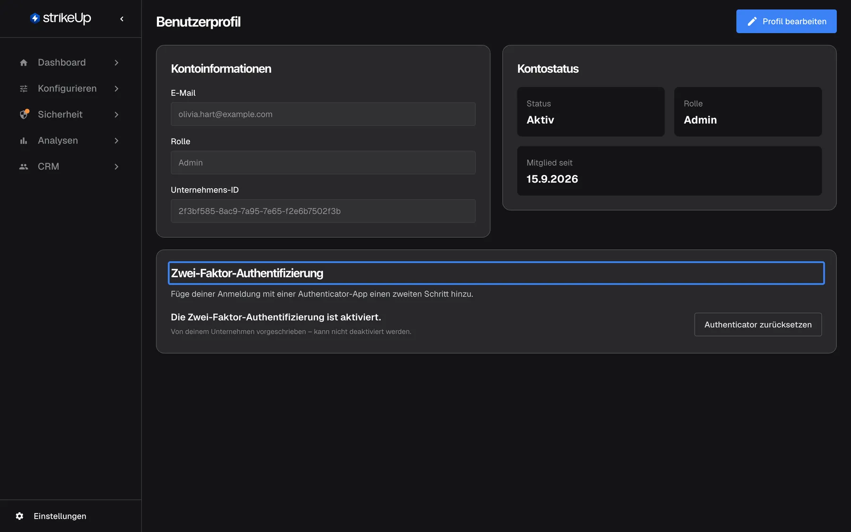Click the Sicherheit shield icon
The height and width of the screenshot is (532, 851).
click(24, 114)
